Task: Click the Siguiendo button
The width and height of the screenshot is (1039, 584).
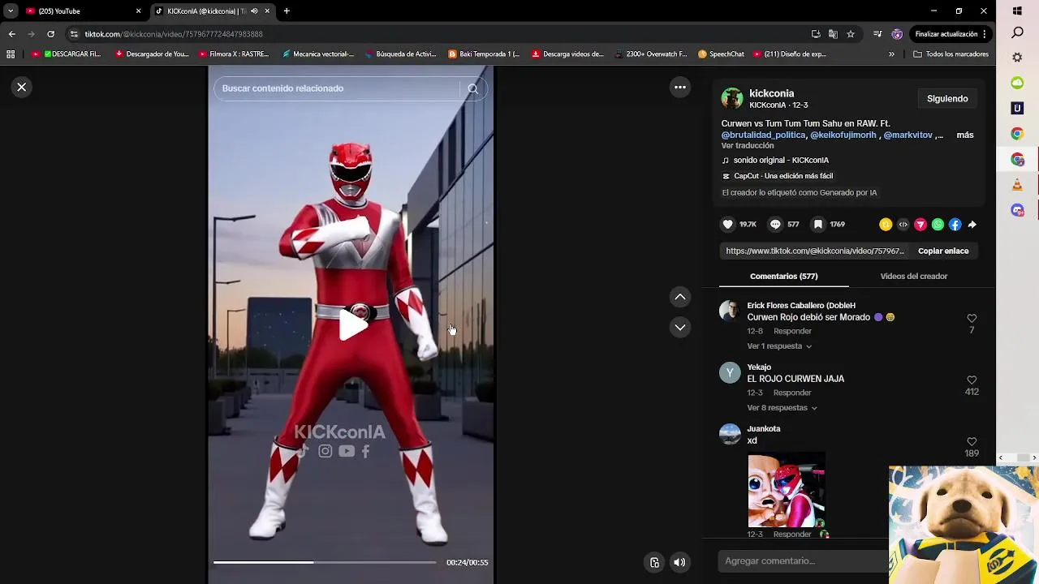Action: coord(947,99)
